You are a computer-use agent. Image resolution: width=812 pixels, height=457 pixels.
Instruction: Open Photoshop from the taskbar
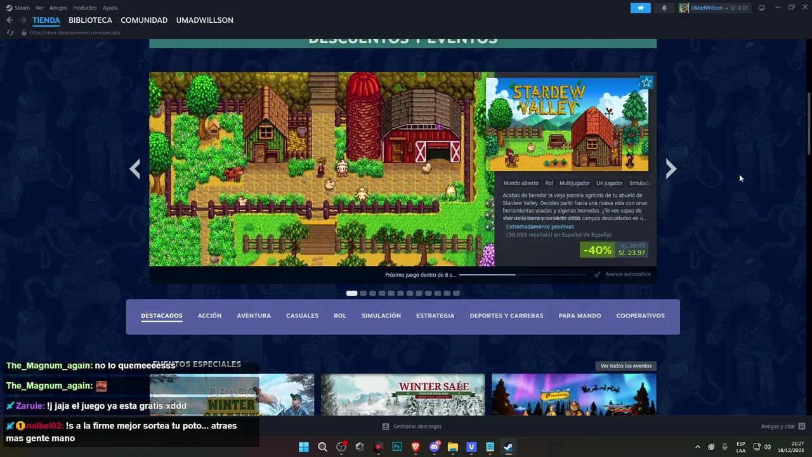pos(397,447)
